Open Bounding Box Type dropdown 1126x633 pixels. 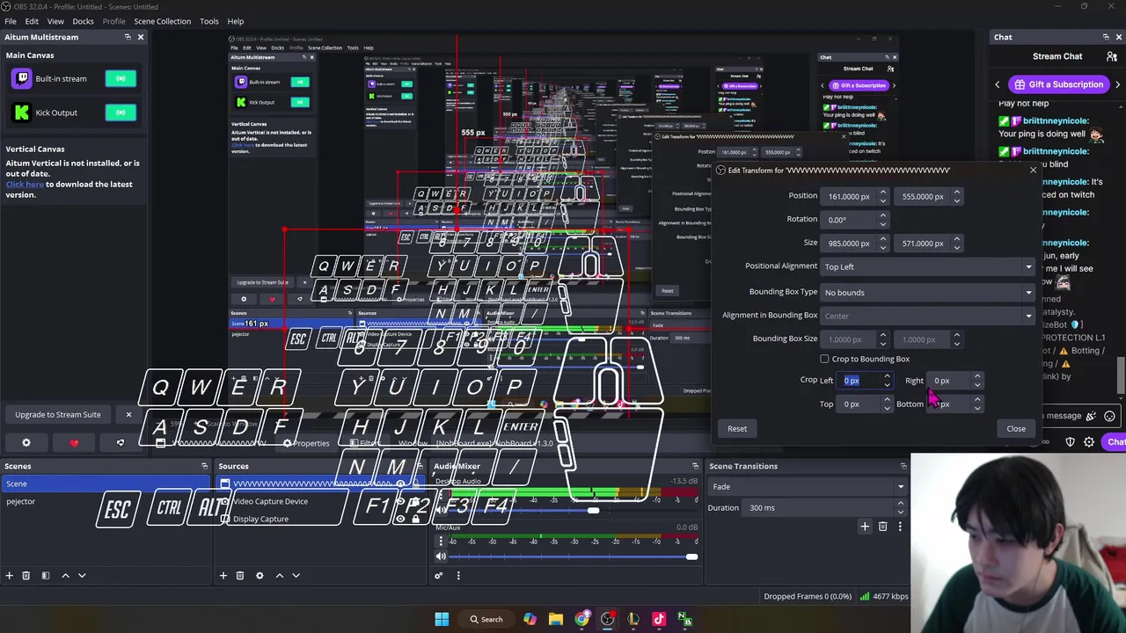coord(927,292)
